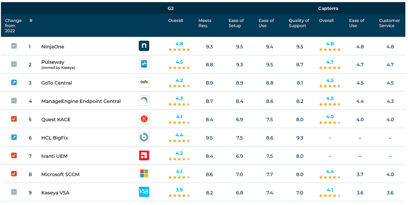Select the Quest KACE product name

[x=56, y=120]
